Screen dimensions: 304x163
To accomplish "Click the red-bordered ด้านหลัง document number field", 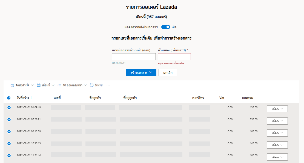I will point(174,56).
